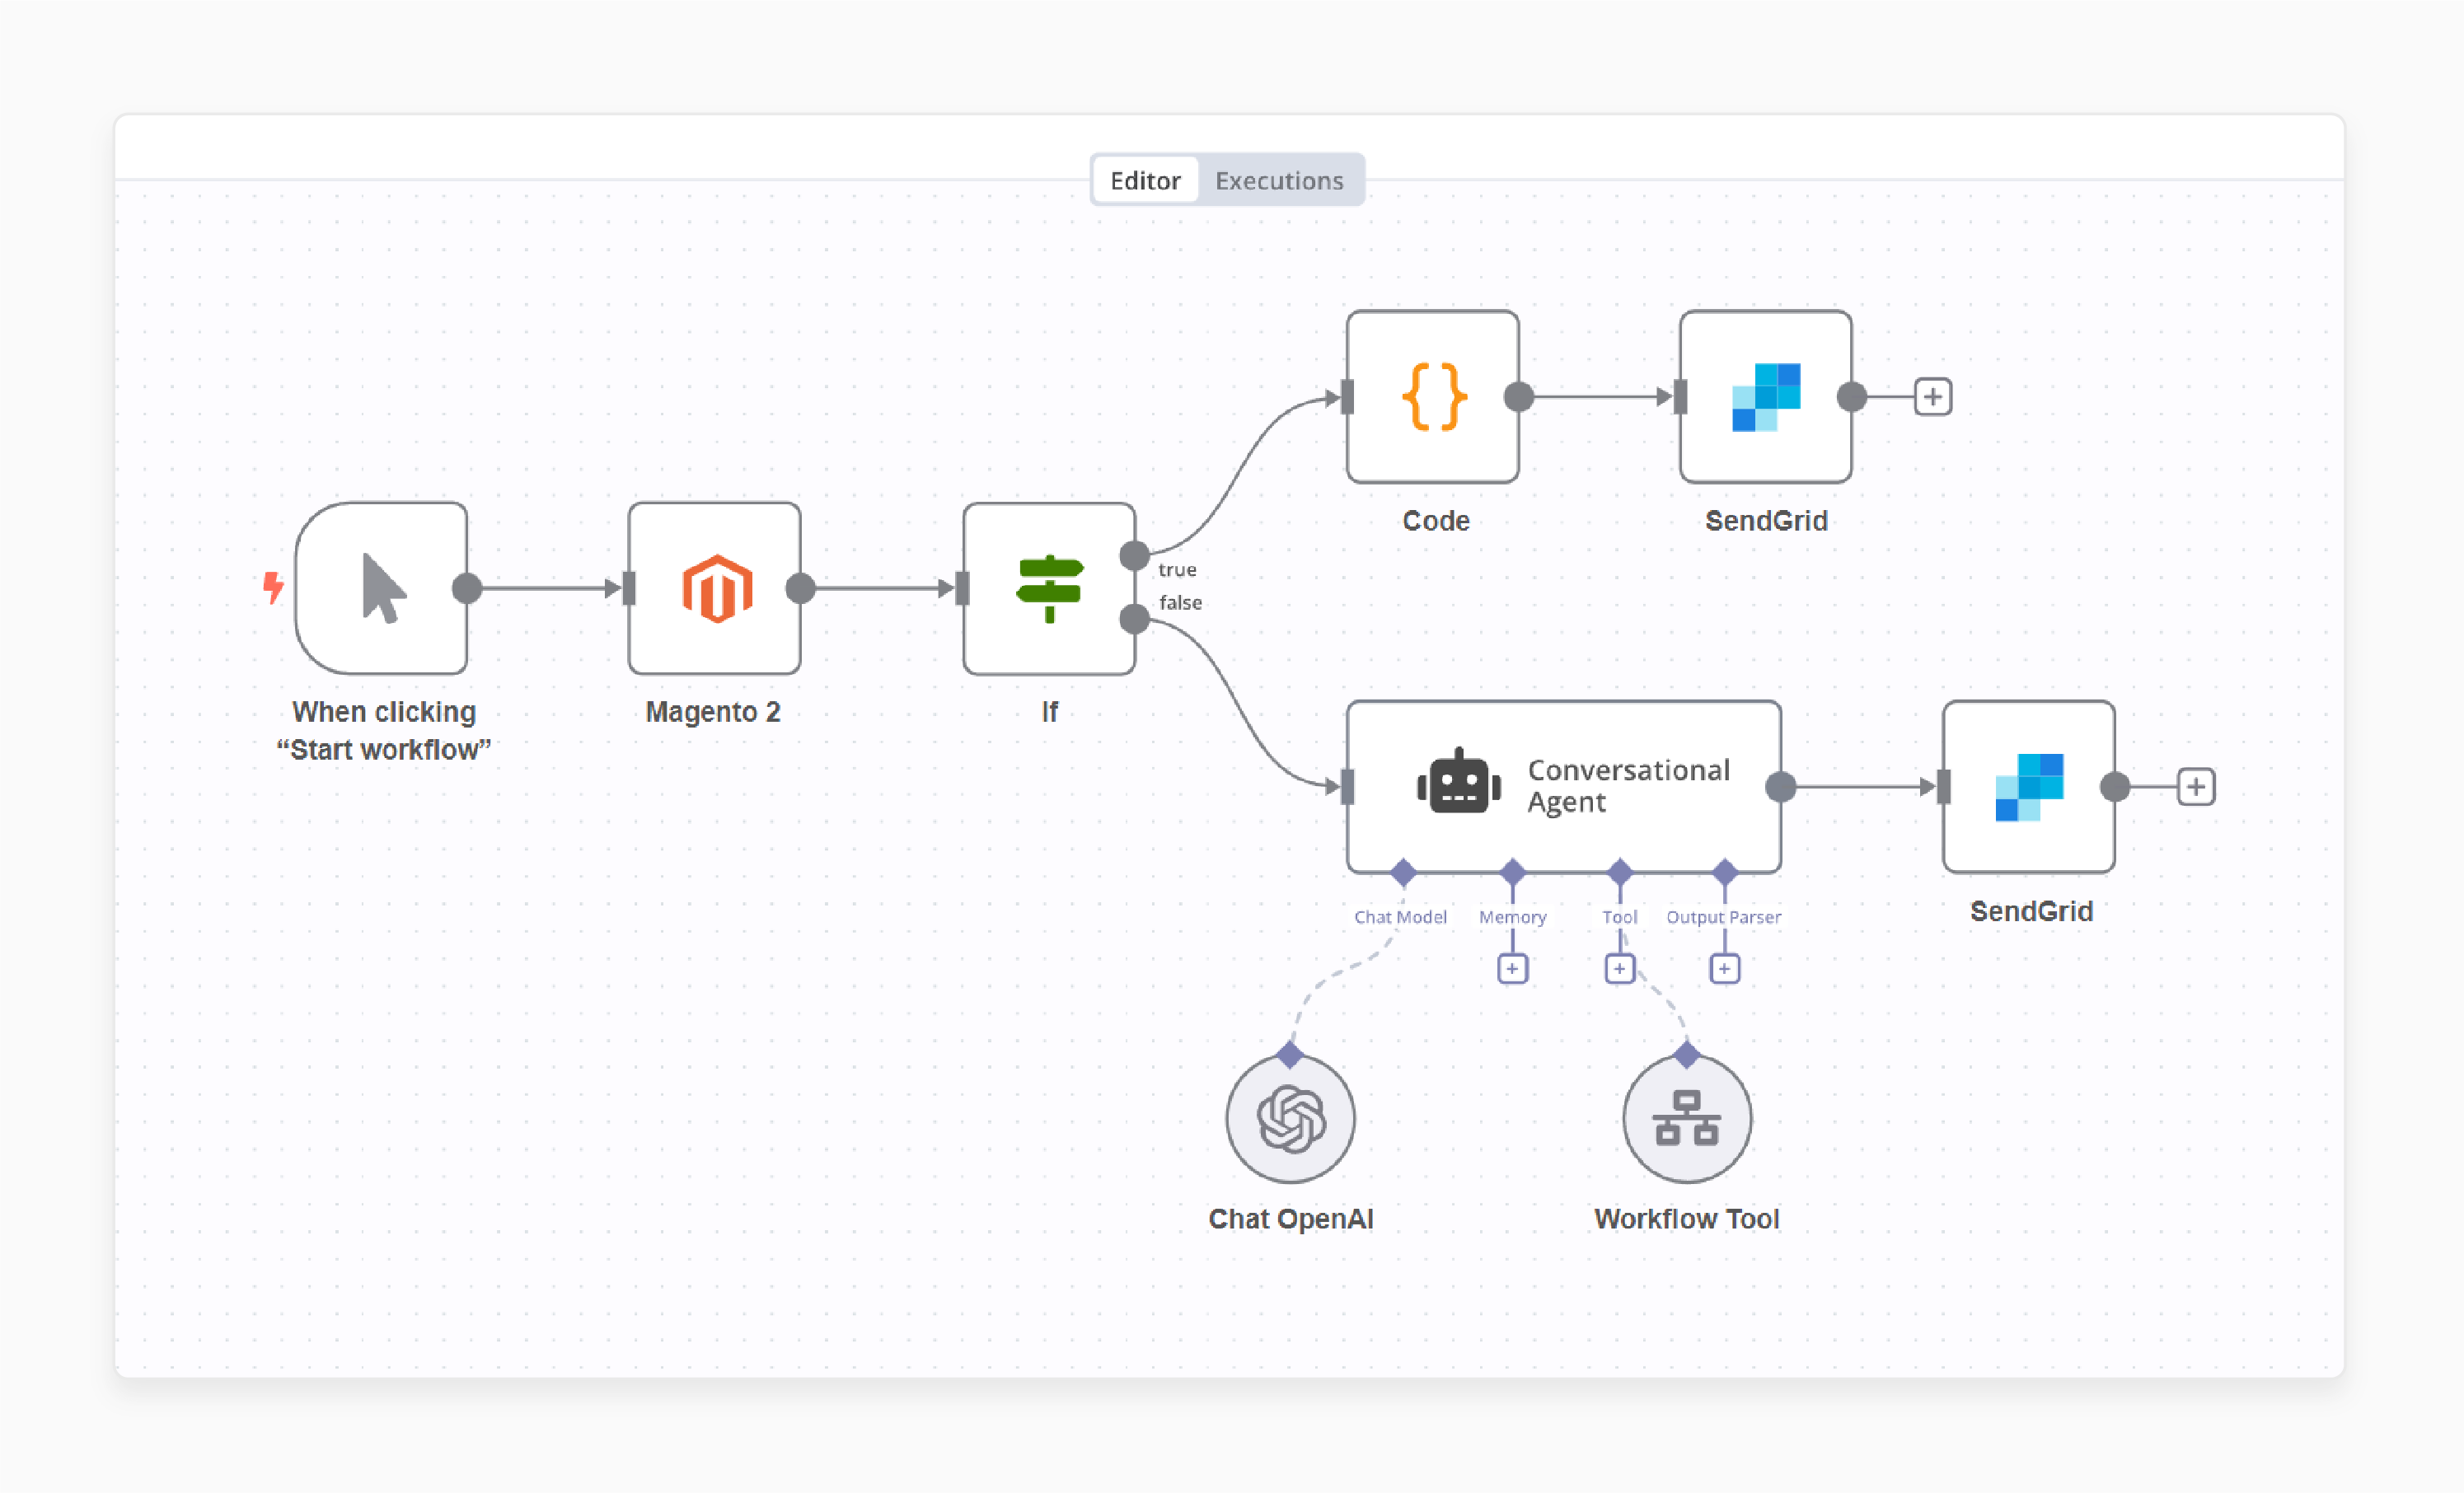
Task: Click the Conversational Agent output connector
Action: click(x=1781, y=787)
